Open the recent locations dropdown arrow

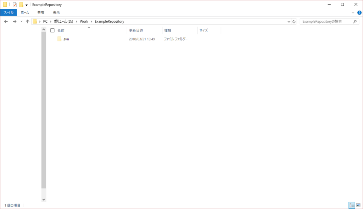[x=21, y=21]
